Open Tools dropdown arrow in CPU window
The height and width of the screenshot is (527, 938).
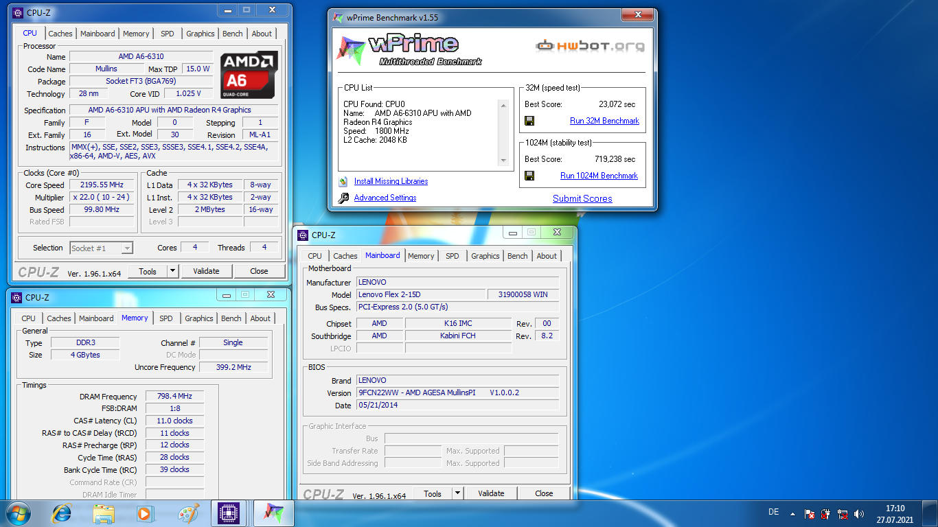(x=172, y=272)
